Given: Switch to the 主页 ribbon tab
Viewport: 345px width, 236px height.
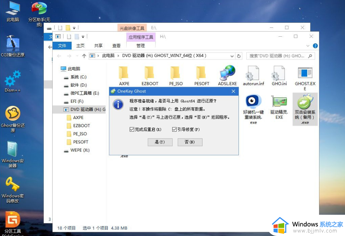Looking at the screenshot, I should coord(80,46).
